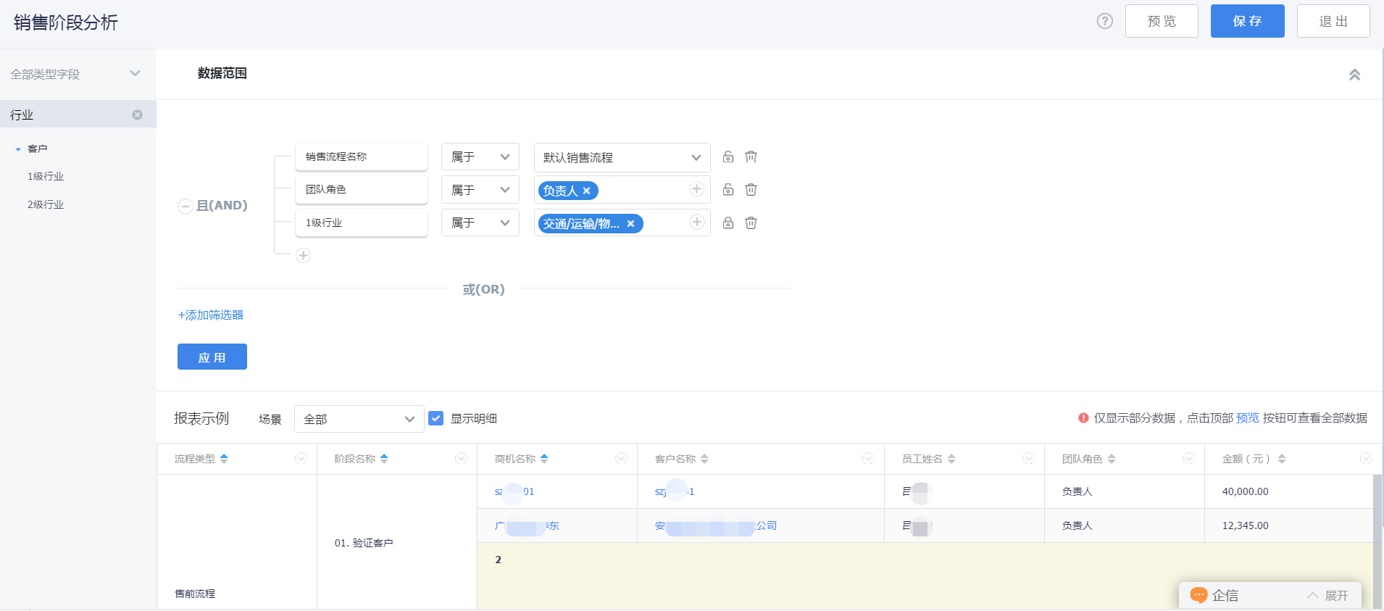1384x611 pixels.
Task: Remove the 负责人 tag
Action: pyautogui.click(x=587, y=191)
